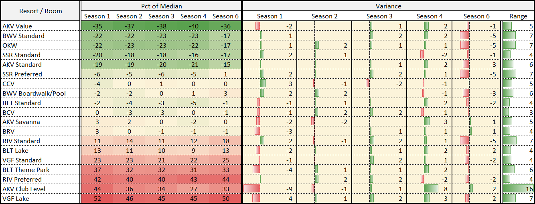Select the CCV Season 1 variance cell showing 3
The width and height of the screenshot is (535, 204).
point(270,84)
